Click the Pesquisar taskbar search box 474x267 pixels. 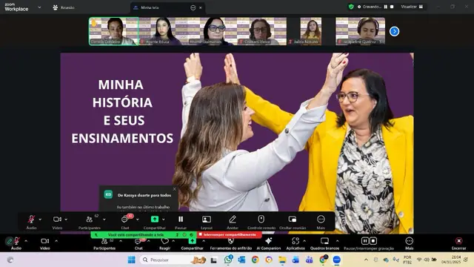[173, 260]
